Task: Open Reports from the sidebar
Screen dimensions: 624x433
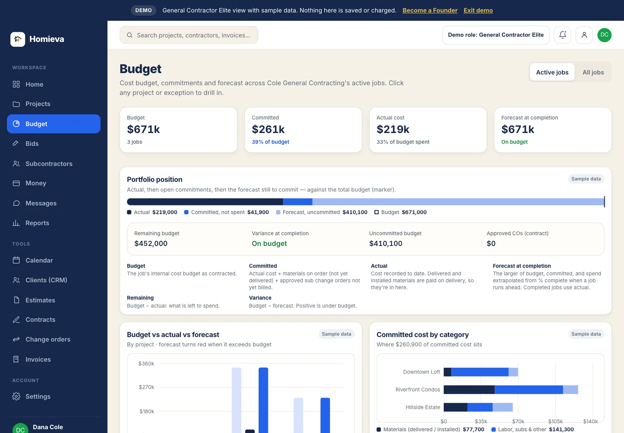Action: pos(54,223)
